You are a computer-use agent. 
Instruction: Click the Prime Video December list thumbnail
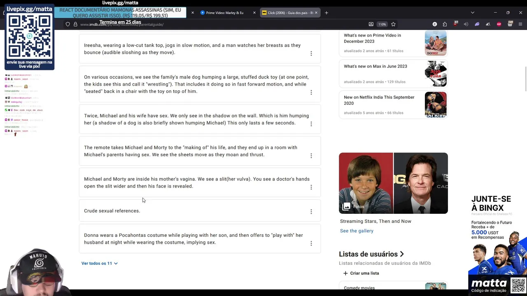(436, 43)
